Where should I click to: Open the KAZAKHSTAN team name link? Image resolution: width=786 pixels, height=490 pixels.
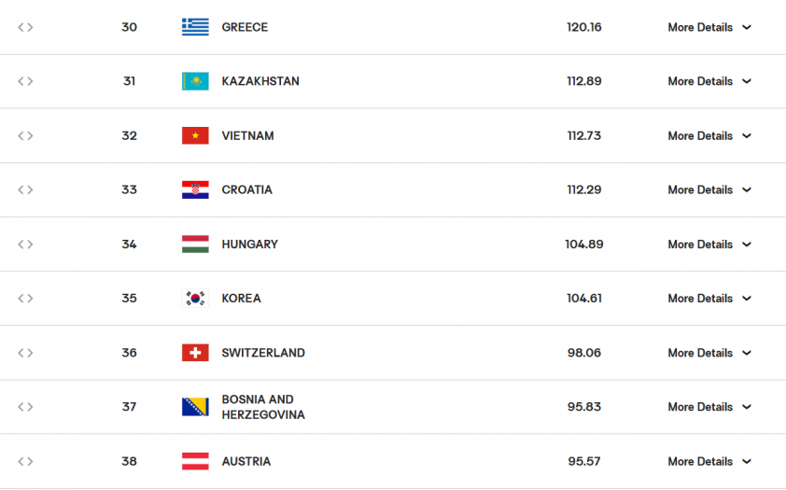pyautogui.click(x=260, y=81)
